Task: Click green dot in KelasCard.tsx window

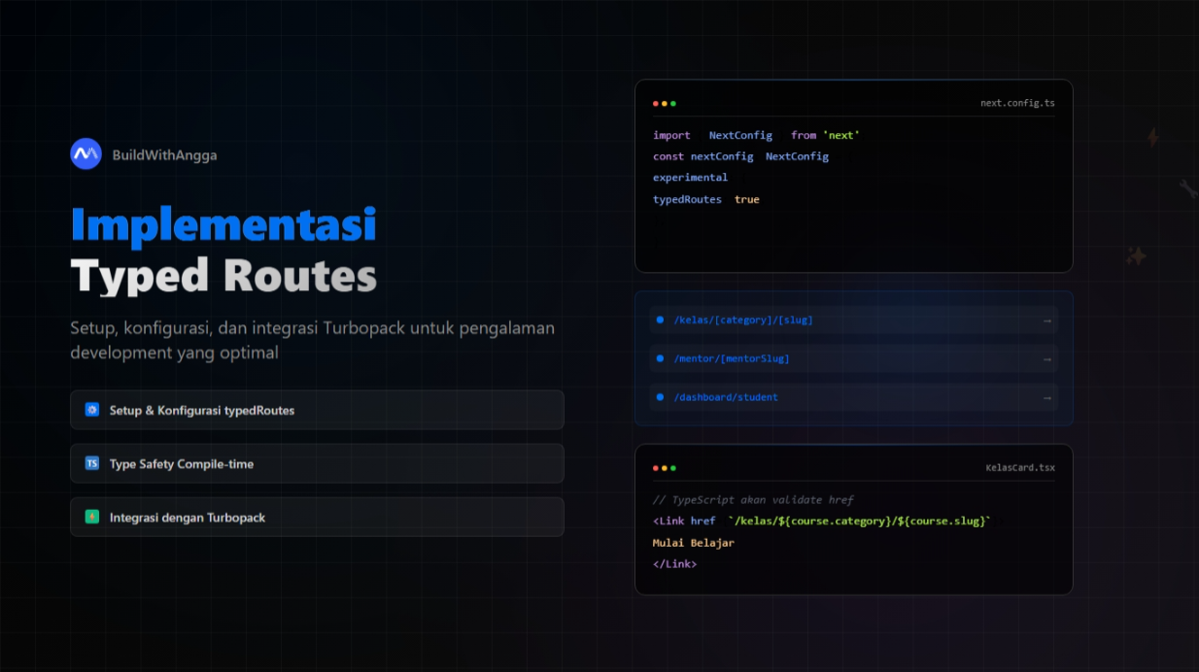Action: [673, 468]
